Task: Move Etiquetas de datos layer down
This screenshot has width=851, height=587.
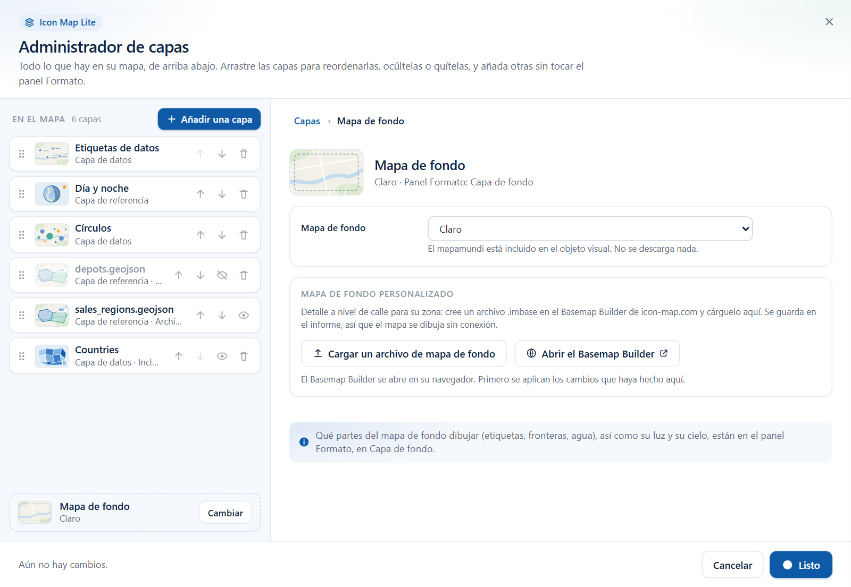Action: (x=222, y=154)
